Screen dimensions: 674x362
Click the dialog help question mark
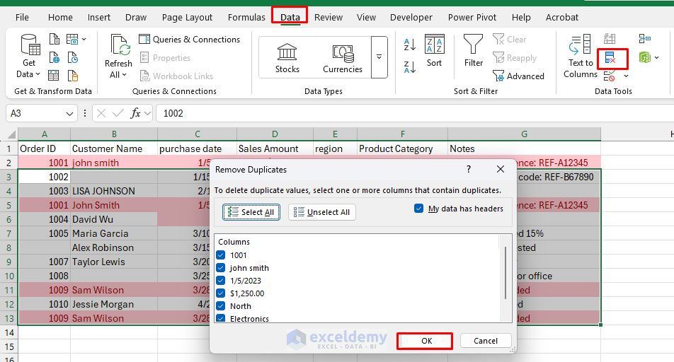[x=469, y=169]
